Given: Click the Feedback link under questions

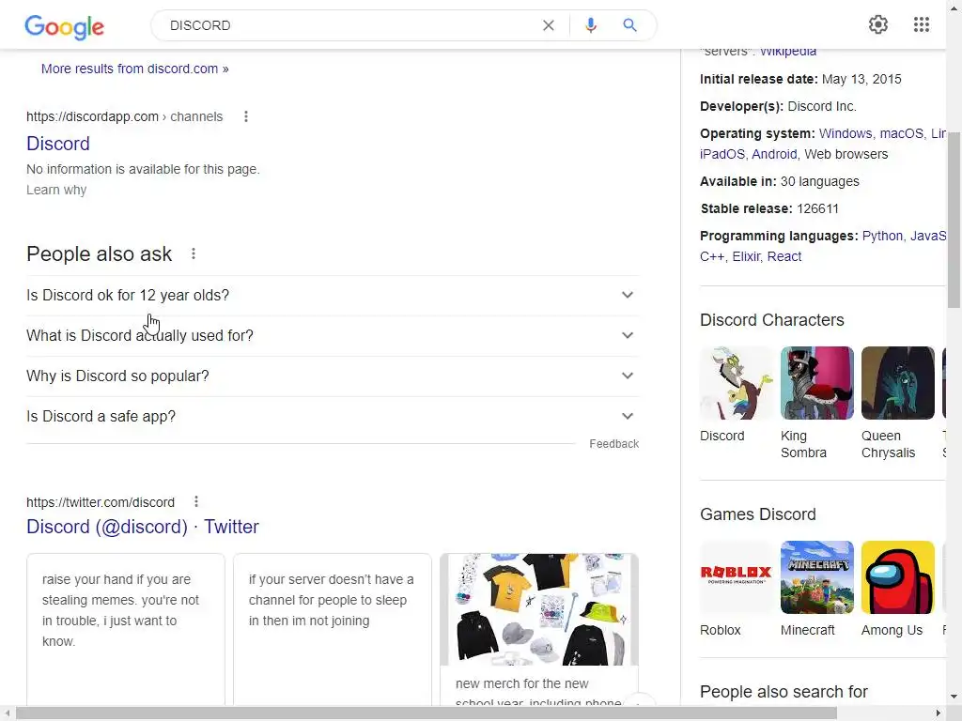Looking at the screenshot, I should [x=614, y=444].
